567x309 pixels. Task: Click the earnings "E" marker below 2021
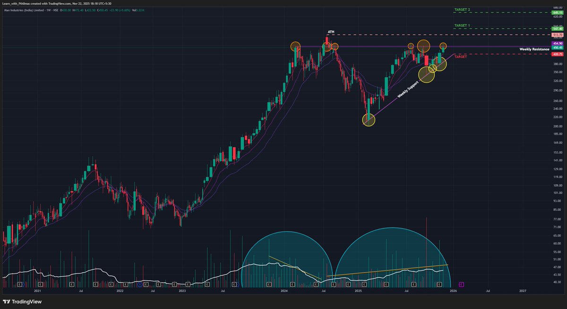40,285
